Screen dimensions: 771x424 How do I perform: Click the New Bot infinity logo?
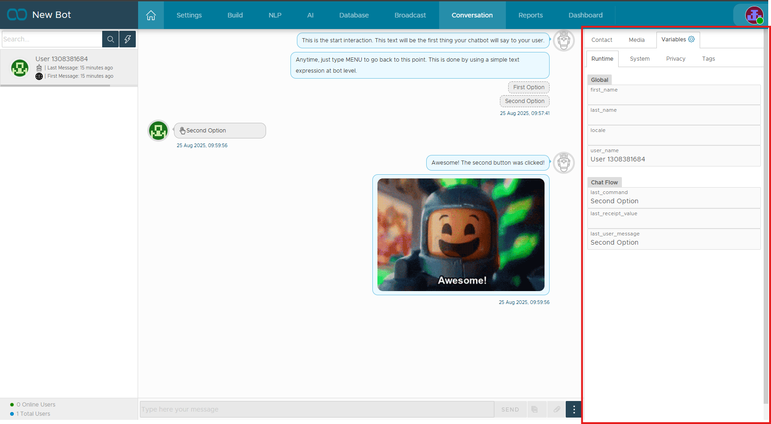point(17,15)
